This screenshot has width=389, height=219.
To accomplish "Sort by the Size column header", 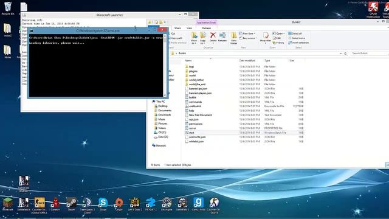I will point(292,61).
